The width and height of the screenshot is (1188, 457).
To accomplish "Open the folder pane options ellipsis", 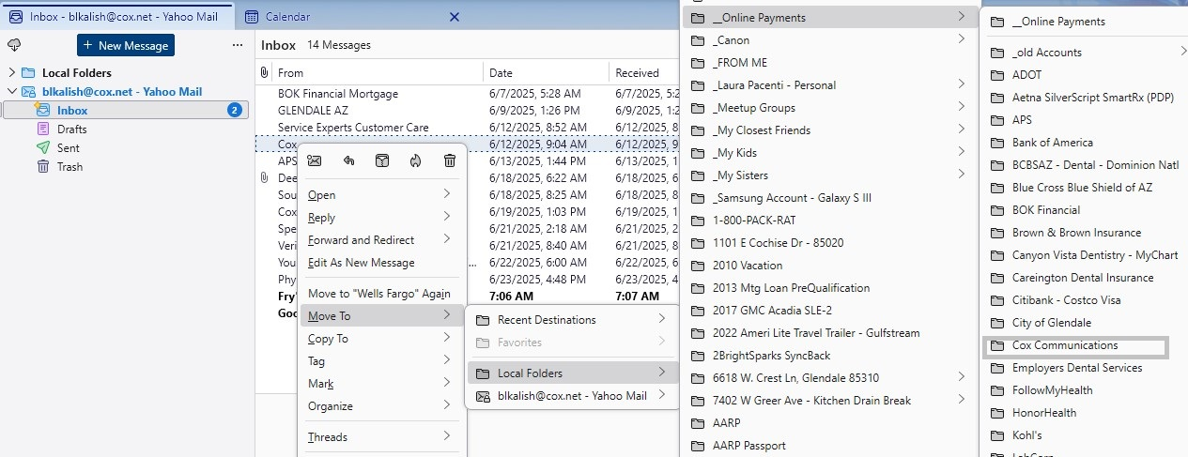I will click(238, 45).
